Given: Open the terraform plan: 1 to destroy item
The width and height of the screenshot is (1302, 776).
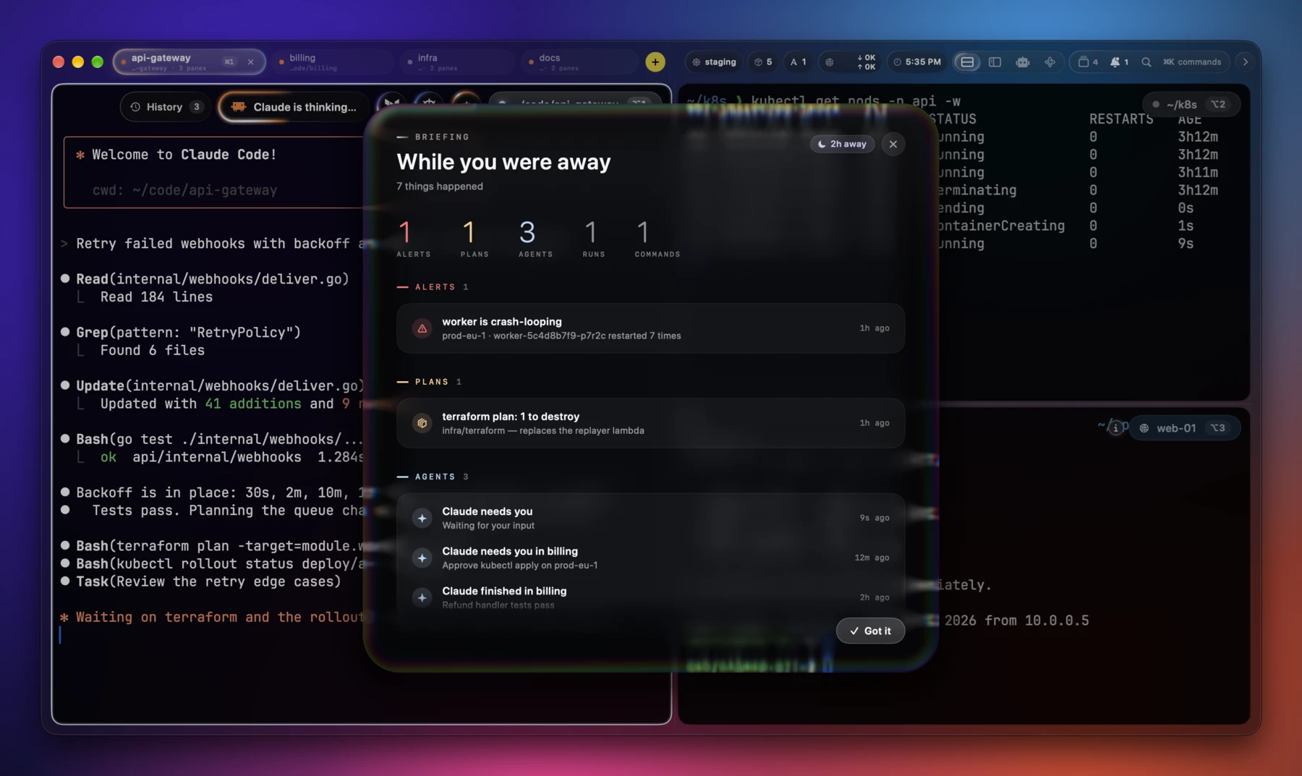Looking at the screenshot, I should [650, 423].
